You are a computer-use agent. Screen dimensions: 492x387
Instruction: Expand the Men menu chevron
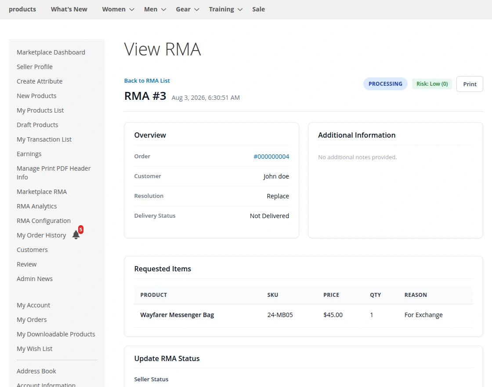click(163, 9)
